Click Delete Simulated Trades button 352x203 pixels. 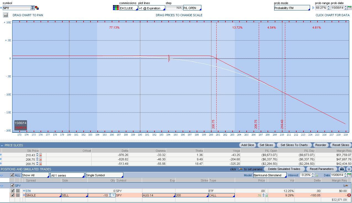[284, 169]
